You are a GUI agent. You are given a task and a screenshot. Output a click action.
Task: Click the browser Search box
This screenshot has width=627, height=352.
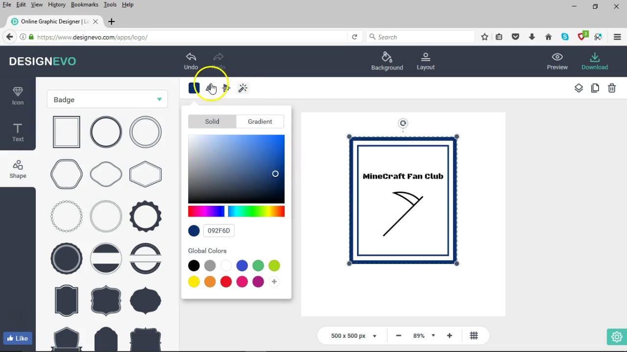coord(420,37)
